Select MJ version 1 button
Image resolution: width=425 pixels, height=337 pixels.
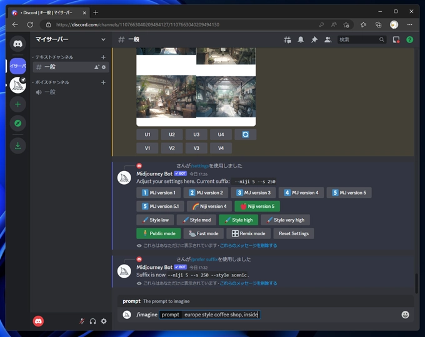coord(159,193)
